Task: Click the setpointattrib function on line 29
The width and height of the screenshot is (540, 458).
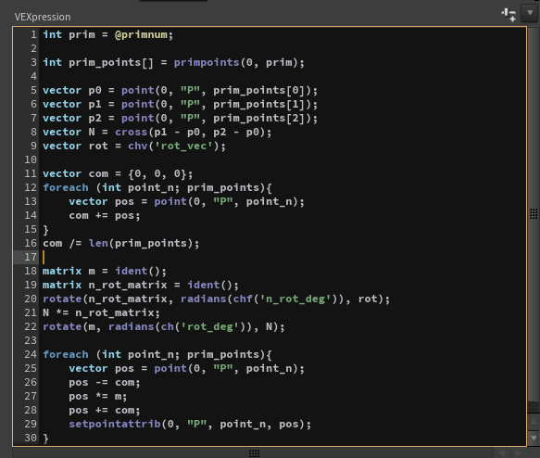Action: tap(115, 425)
